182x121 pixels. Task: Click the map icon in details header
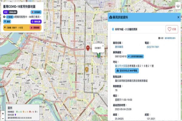pos(111,17)
